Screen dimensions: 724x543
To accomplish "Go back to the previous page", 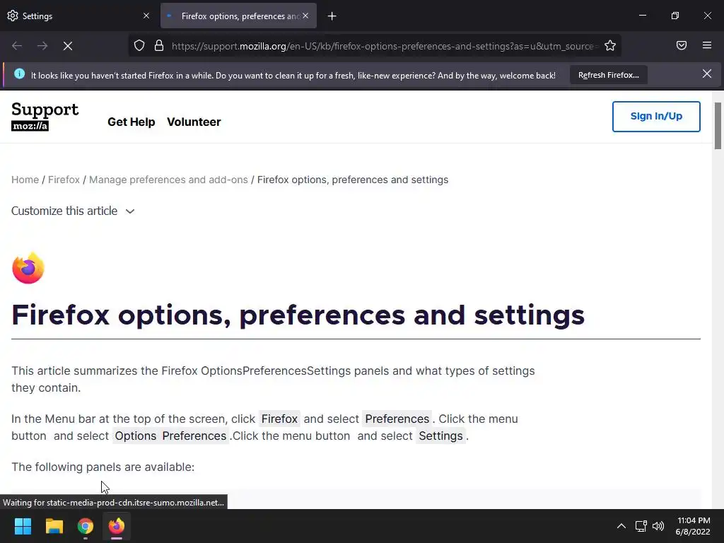I will pos(17,46).
